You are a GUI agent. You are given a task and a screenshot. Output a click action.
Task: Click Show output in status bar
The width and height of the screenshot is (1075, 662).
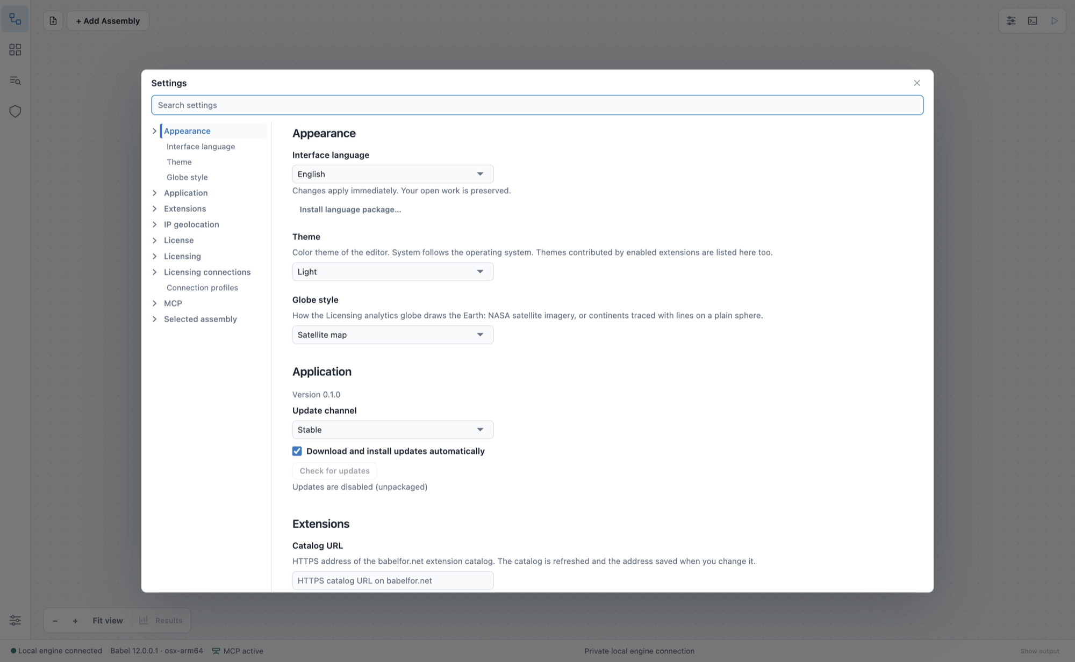(x=1040, y=651)
